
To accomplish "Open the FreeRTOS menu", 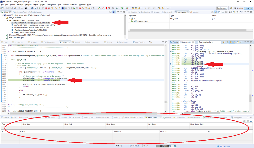I will tap(74, 5).
